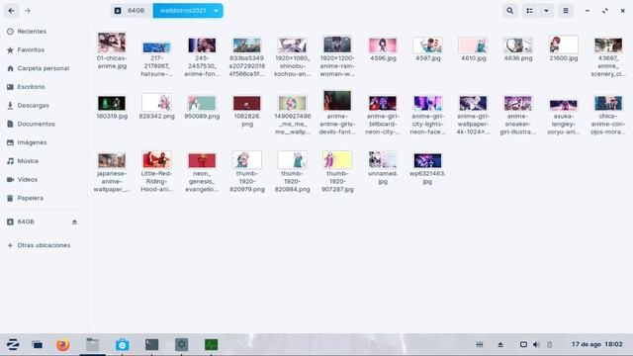Open the settings gear app in taskbar
The width and height of the screenshot is (633, 356).
click(182, 345)
